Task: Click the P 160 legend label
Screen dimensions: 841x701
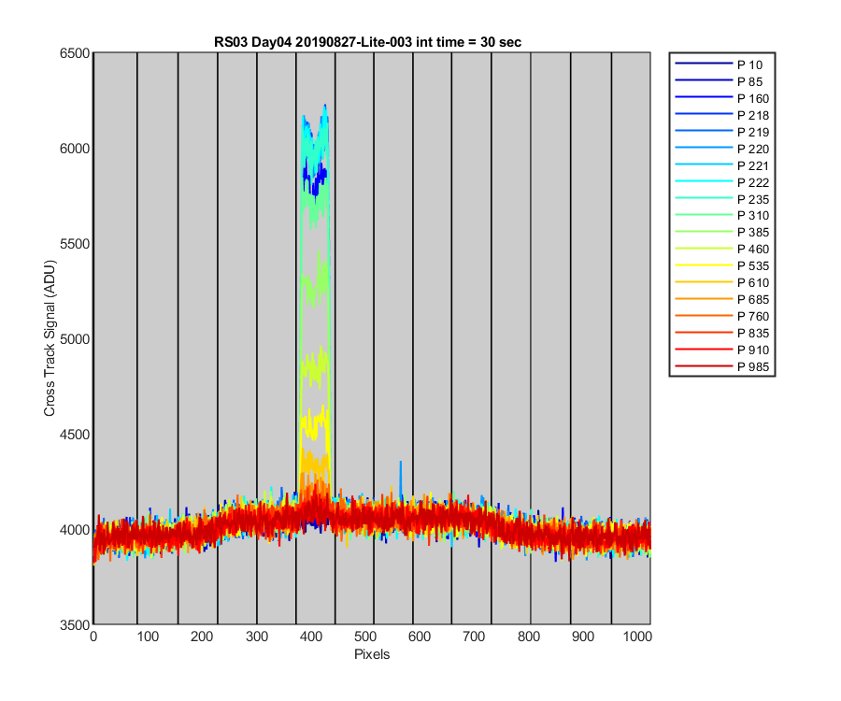Action: [753, 99]
